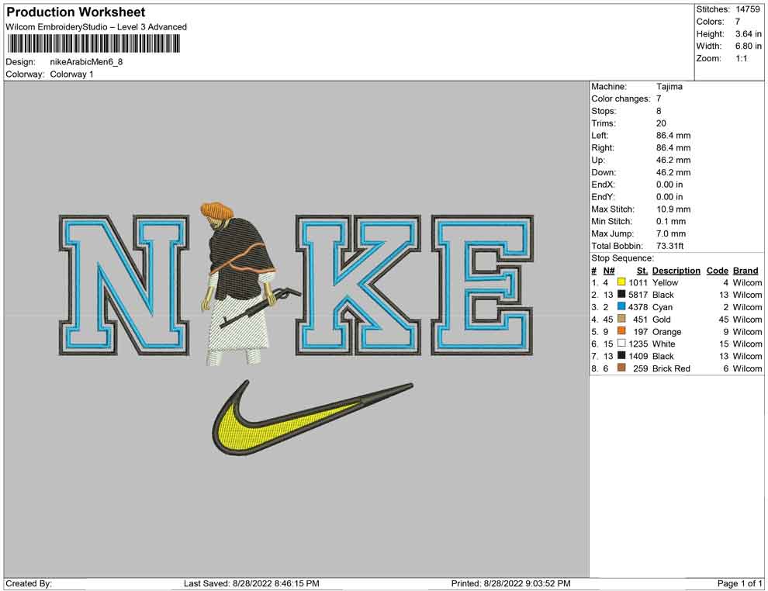
Task: Click the embroidered man figure with orange turban
Action: click(x=237, y=283)
